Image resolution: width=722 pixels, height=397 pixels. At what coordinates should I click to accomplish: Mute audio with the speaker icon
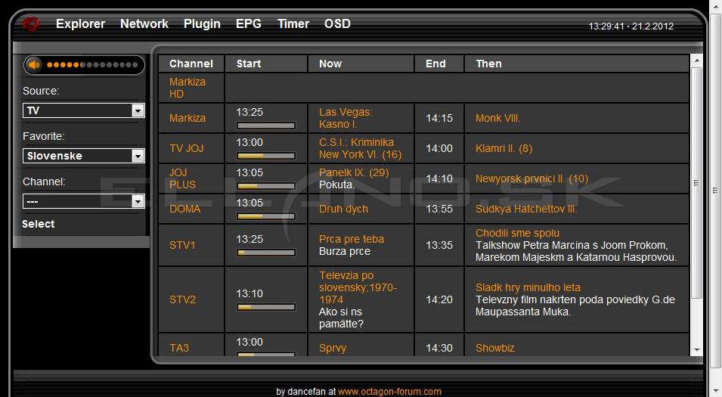[34, 65]
